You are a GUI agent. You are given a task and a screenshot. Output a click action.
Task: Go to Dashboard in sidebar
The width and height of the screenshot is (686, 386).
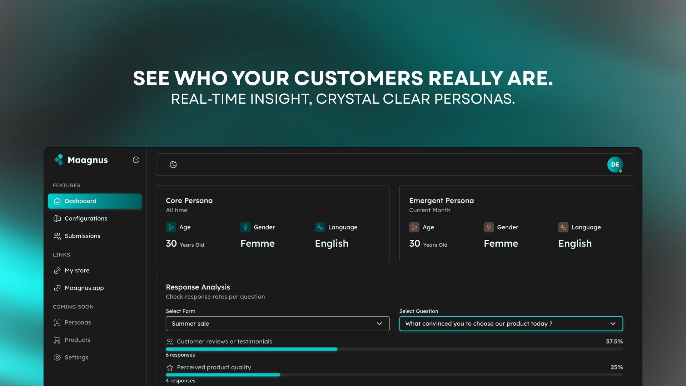tap(95, 201)
